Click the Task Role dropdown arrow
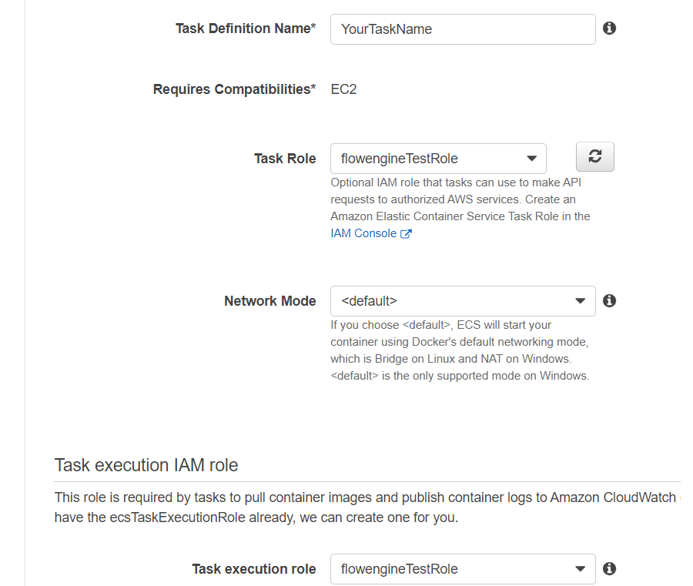The width and height of the screenshot is (693, 586). tap(531, 159)
